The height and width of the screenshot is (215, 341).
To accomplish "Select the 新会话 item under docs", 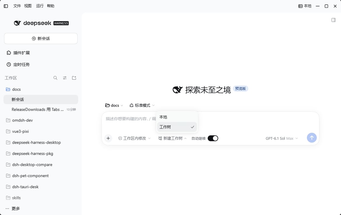I will coord(41,99).
